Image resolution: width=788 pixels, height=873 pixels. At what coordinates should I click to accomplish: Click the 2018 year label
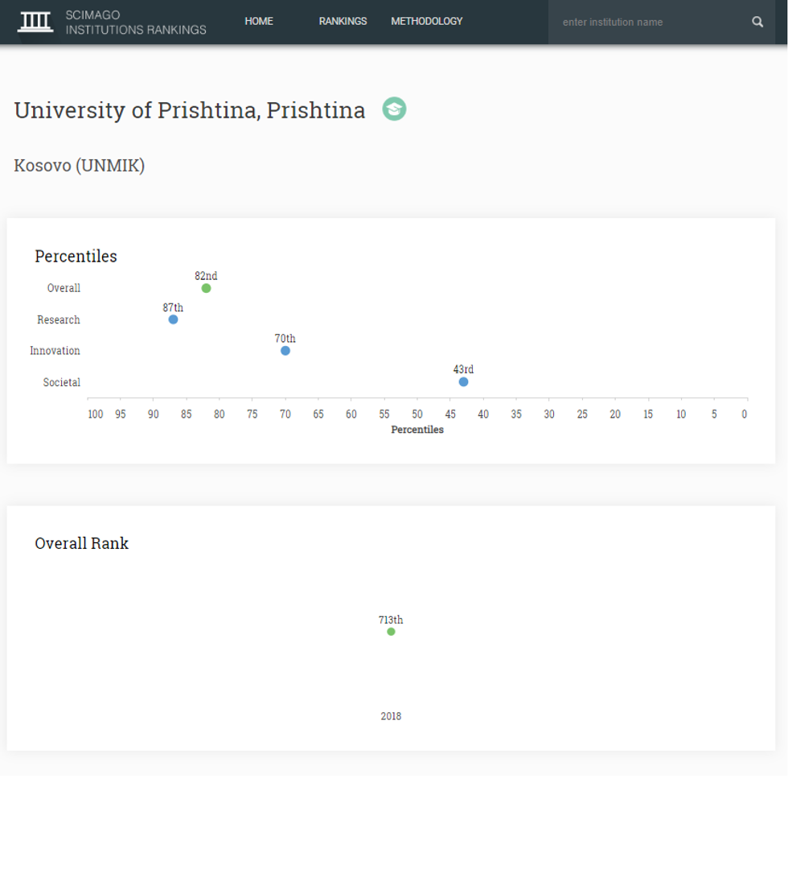coord(391,716)
